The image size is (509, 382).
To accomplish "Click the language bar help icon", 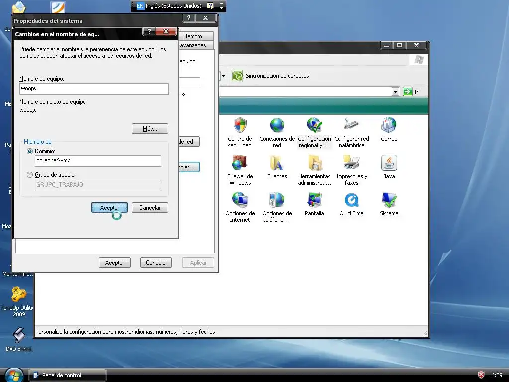I will 210,6.
